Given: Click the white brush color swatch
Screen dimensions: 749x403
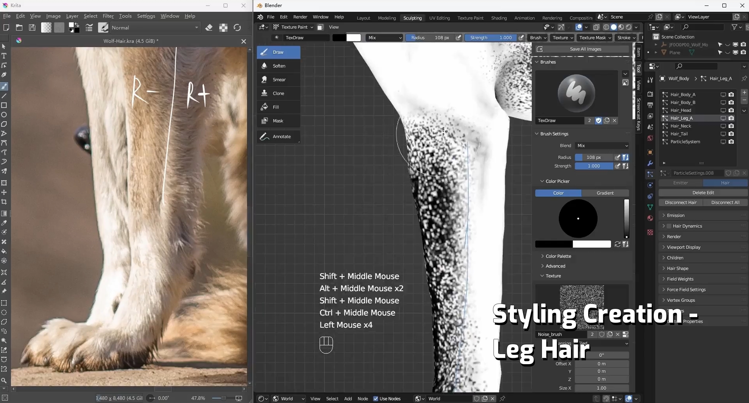Looking at the screenshot, I should tap(353, 38).
